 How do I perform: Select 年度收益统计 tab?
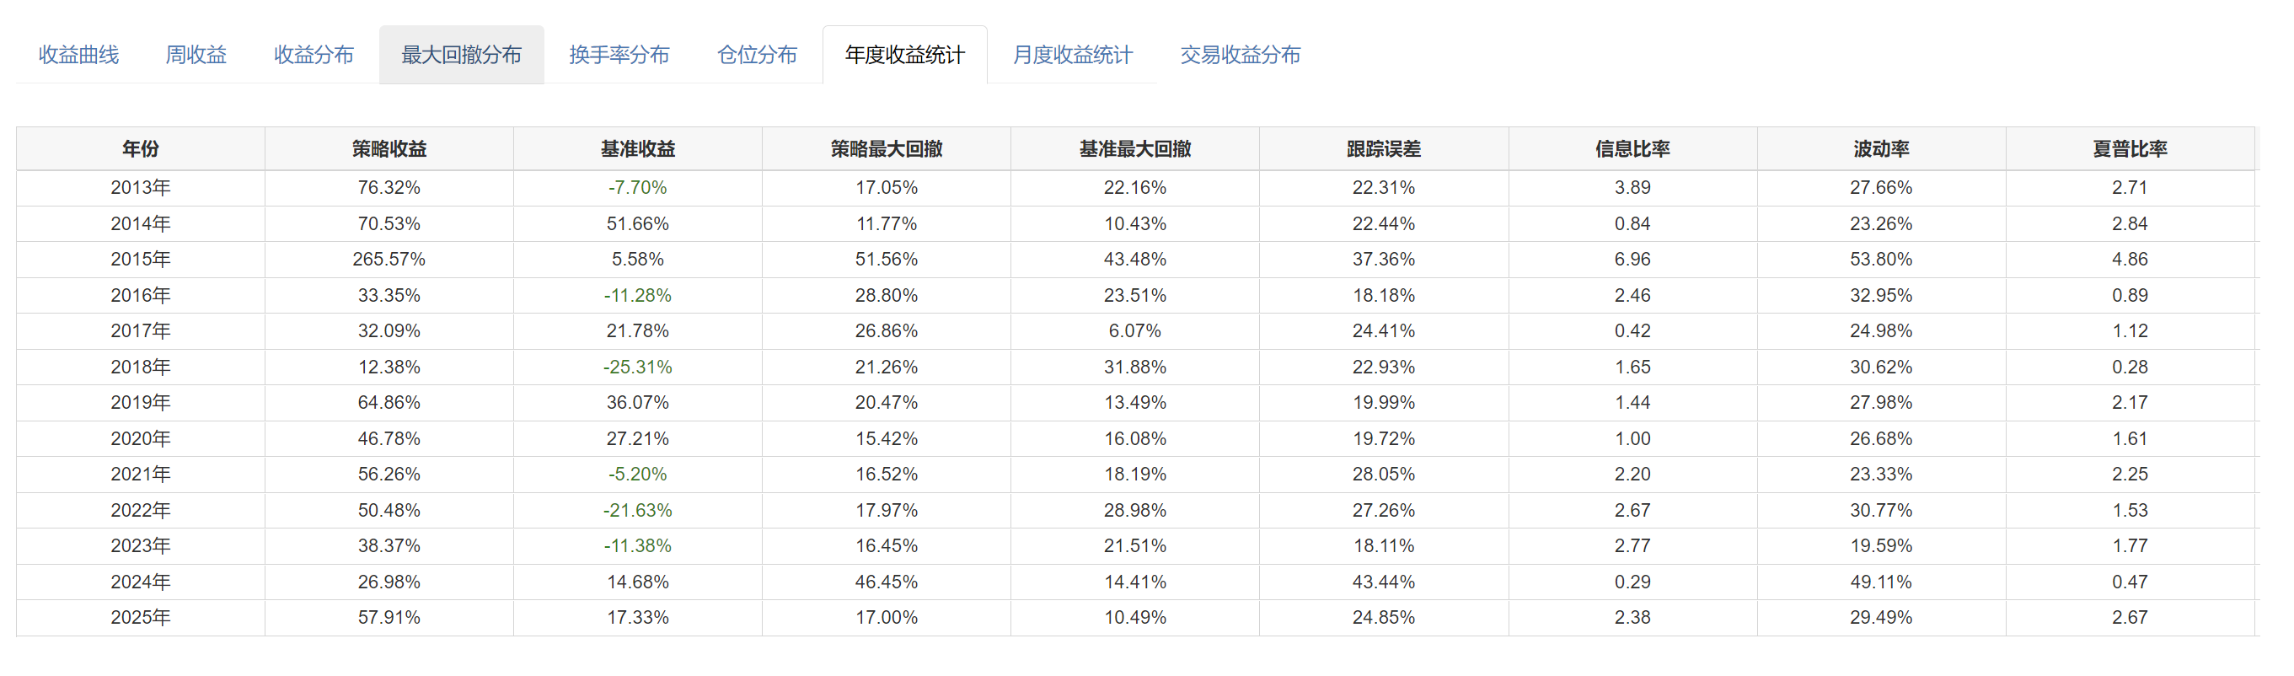[905, 56]
